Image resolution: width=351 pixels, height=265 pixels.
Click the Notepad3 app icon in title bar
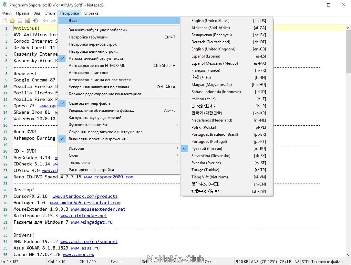click(5, 5)
